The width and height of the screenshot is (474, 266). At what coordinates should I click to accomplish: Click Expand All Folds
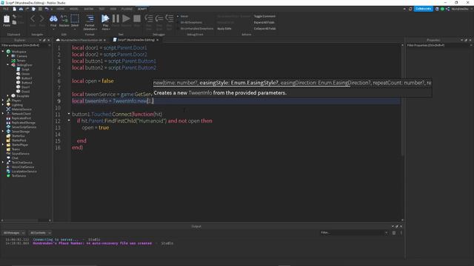click(x=264, y=22)
